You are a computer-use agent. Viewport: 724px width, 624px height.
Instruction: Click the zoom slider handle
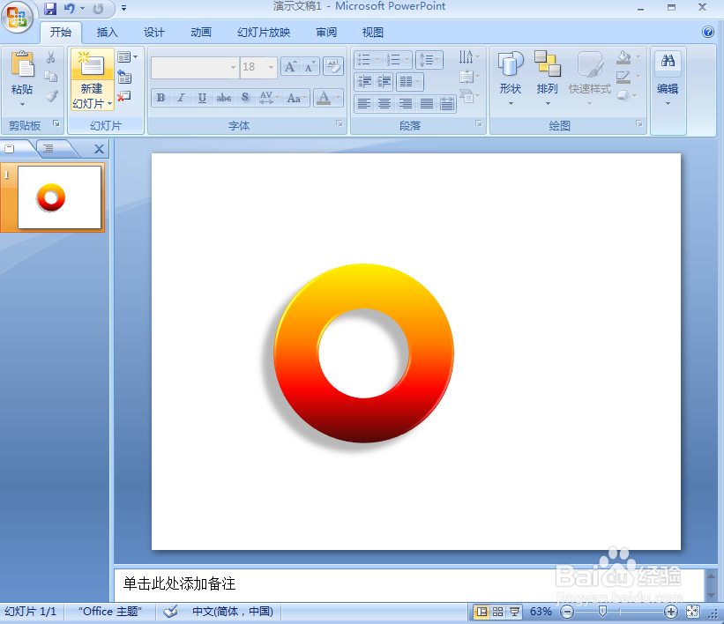[x=602, y=612]
